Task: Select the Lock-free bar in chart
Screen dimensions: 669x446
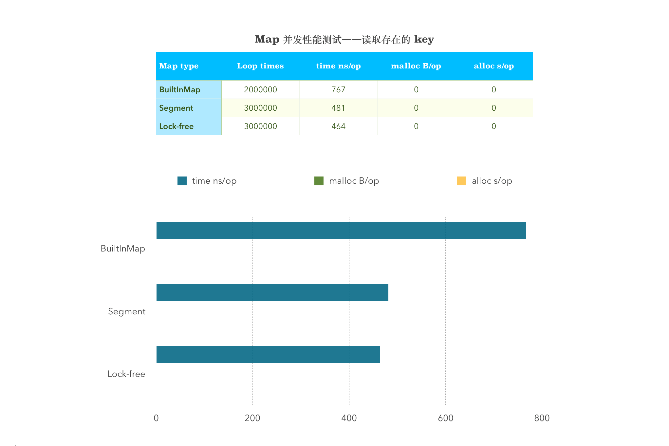Action: tap(268, 355)
